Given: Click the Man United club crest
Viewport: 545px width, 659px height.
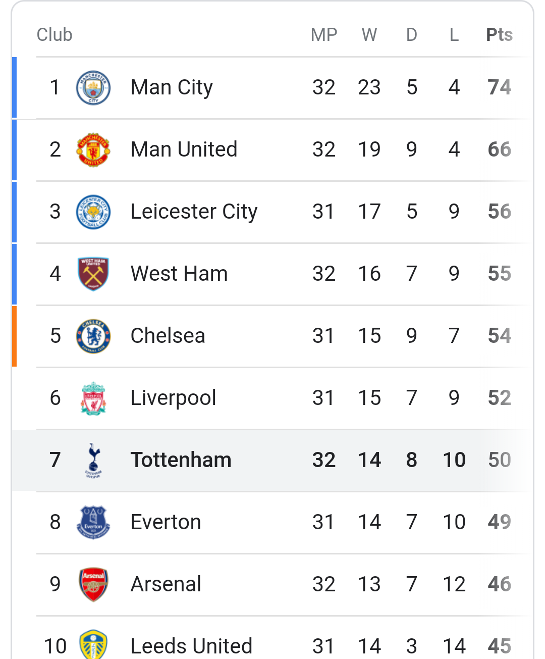Looking at the screenshot, I should pyautogui.click(x=93, y=150).
